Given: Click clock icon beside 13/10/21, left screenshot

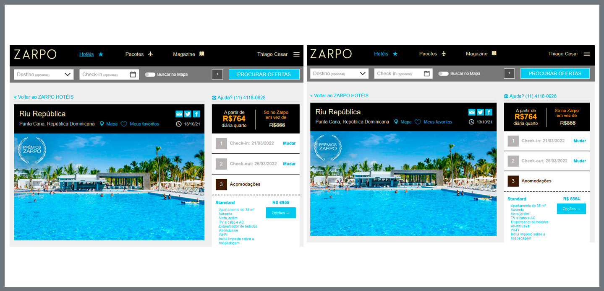Looking at the screenshot, I should 179,124.
